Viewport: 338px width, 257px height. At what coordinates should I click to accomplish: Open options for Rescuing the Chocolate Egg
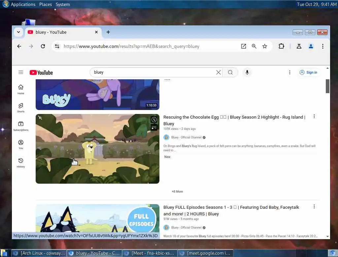click(x=314, y=117)
